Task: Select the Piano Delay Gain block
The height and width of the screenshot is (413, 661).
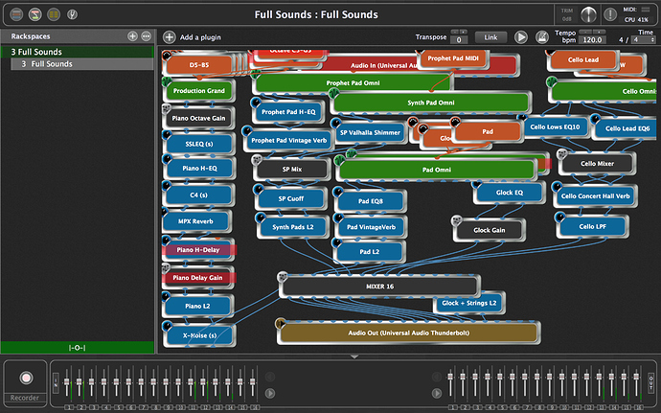Action: (198, 278)
